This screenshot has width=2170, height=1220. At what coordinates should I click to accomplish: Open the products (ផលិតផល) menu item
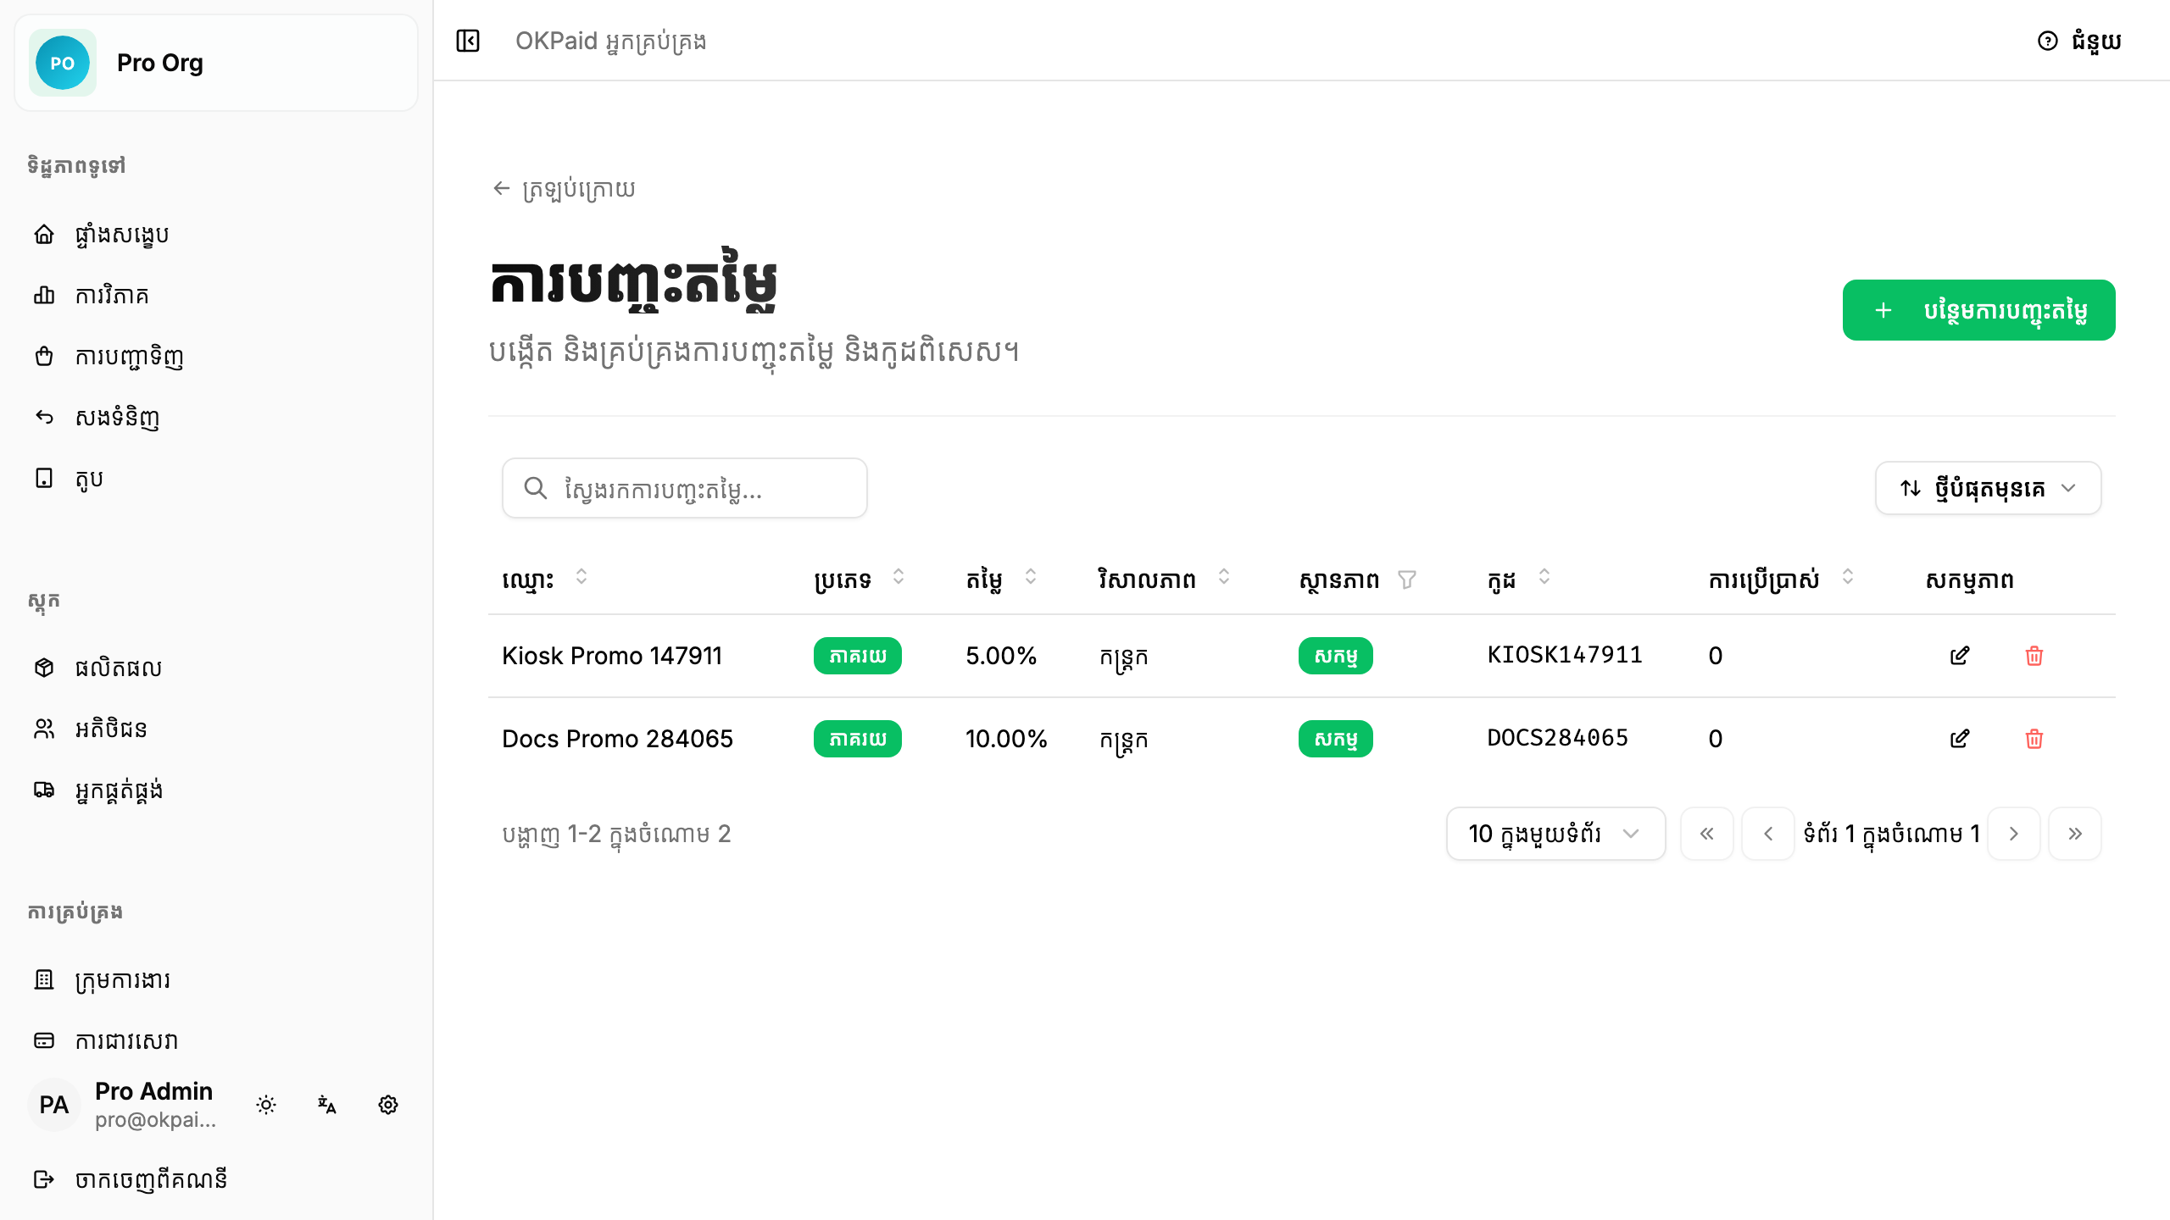click(x=216, y=668)
